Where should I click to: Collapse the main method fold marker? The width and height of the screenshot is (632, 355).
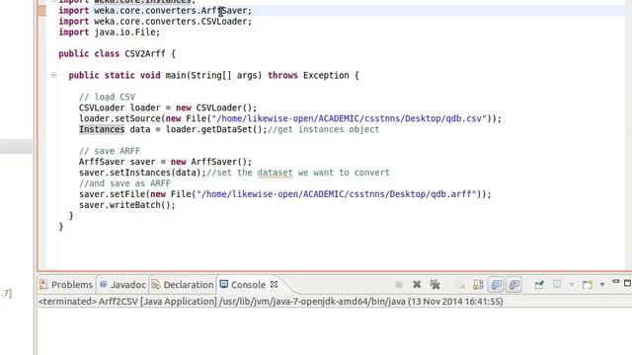tap(53, 75)
